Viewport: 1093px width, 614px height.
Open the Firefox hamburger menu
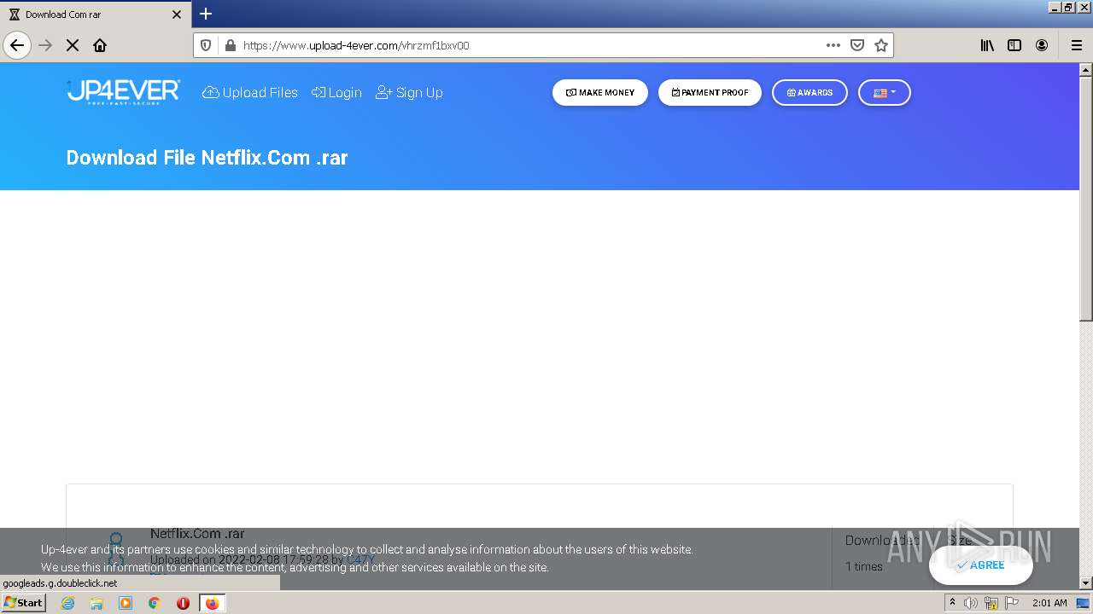[1076, 45]
